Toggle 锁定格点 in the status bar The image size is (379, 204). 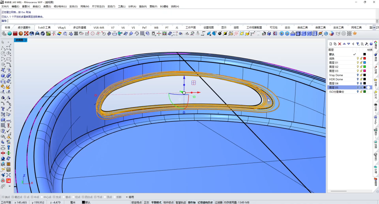(137, 202)
